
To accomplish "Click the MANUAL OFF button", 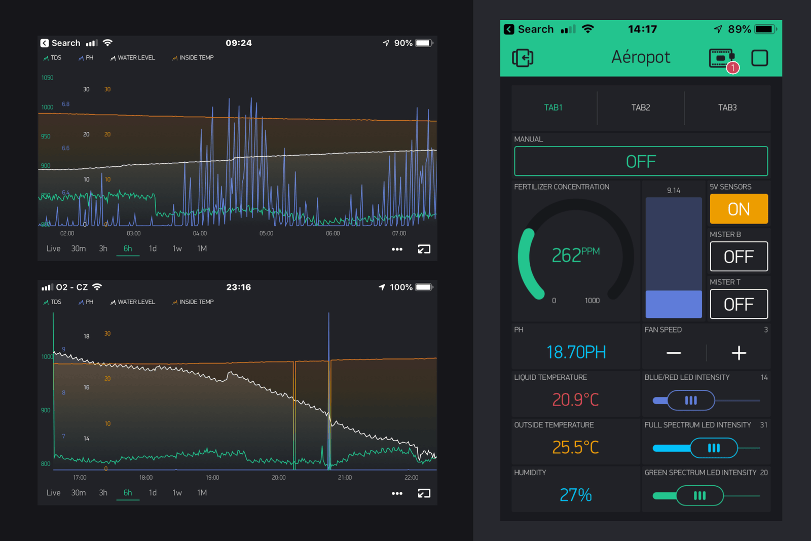I will (640, 161).
